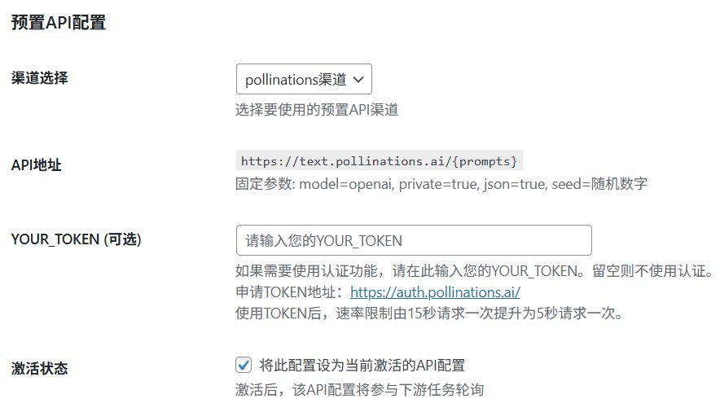Open the pollinations渠道 dropdown
Viewport: 720px width, 412px height.
(296, 80)
